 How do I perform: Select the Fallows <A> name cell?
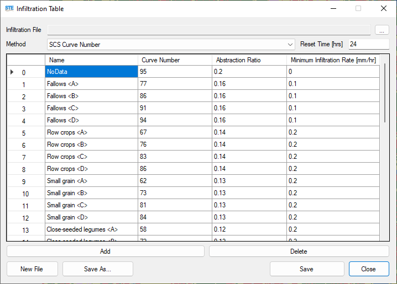(91, 84)
